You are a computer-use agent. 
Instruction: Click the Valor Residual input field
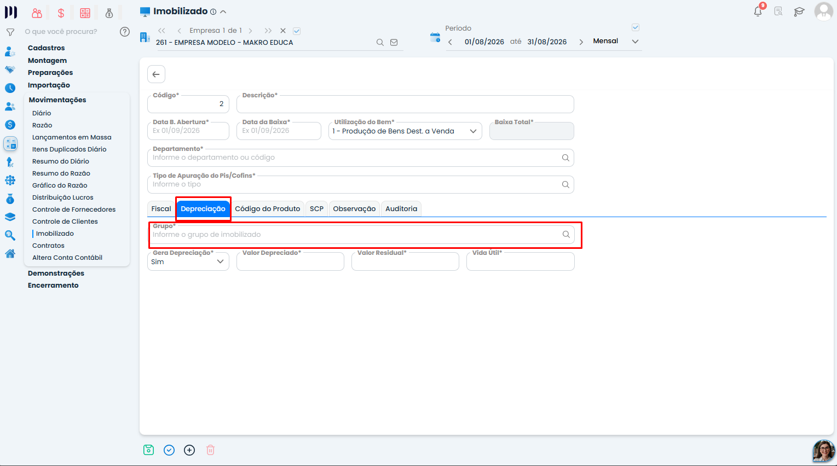405,261
